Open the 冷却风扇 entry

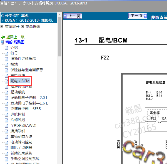[18, 120]
